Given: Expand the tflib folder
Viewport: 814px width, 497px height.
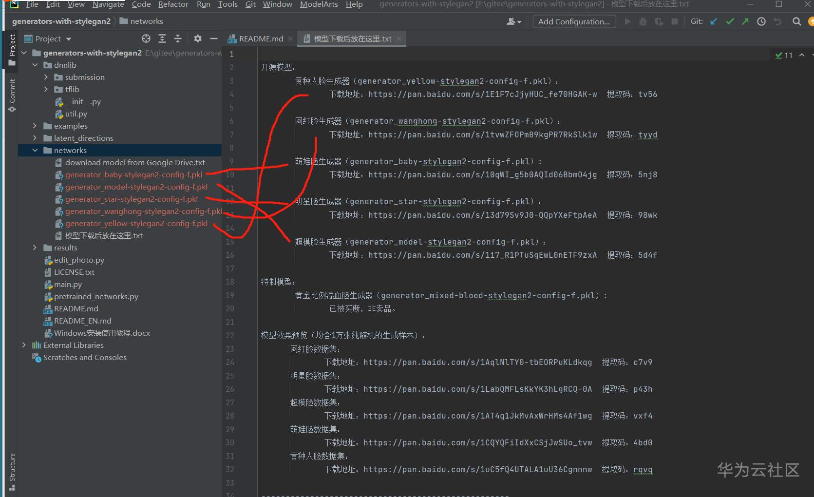Looking at the screenshot, I should [46, 89].
